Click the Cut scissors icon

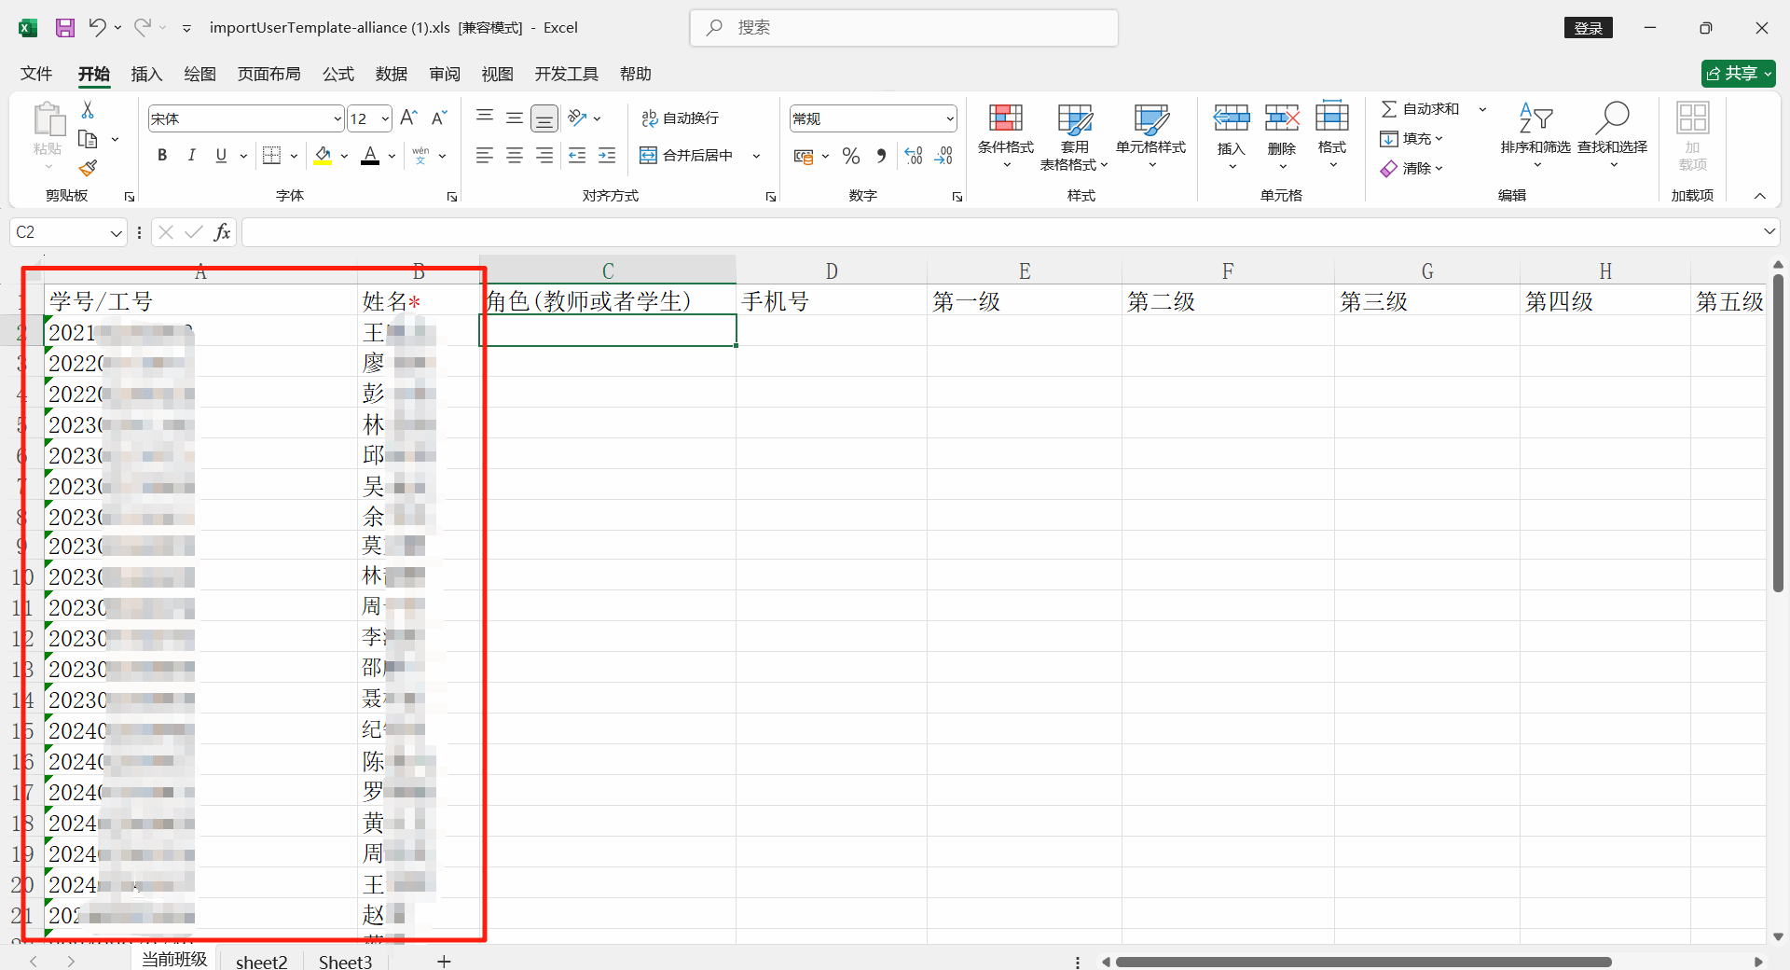click(88, 110)
